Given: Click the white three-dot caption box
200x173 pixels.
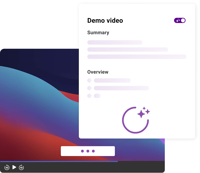Looking at the screenshot, I should (88, 151).
